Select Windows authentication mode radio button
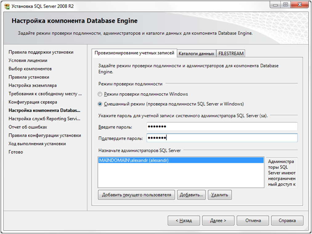 click(x=100, y=94)
